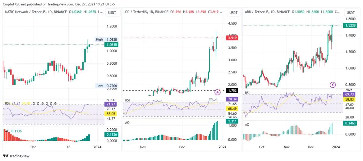Click the 2024 date label on MATIC chart
Viewport: 363px width, 161px height.
click(97, 147)
